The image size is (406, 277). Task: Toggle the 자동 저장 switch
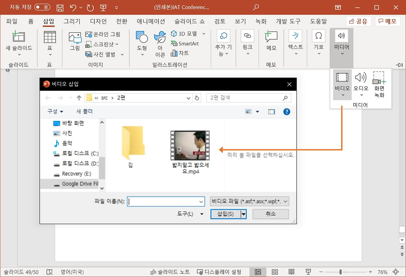pyautogui.click(x=42, y=7)
